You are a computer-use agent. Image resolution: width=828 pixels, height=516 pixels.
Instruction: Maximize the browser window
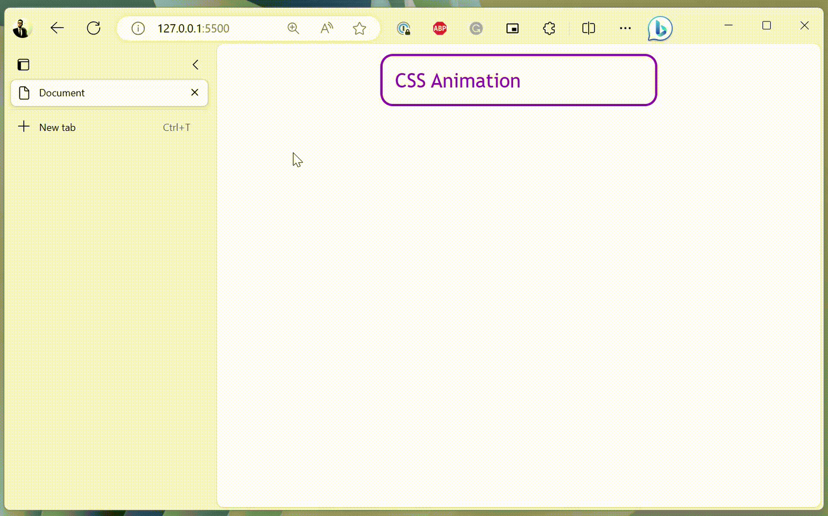(766, 25)
